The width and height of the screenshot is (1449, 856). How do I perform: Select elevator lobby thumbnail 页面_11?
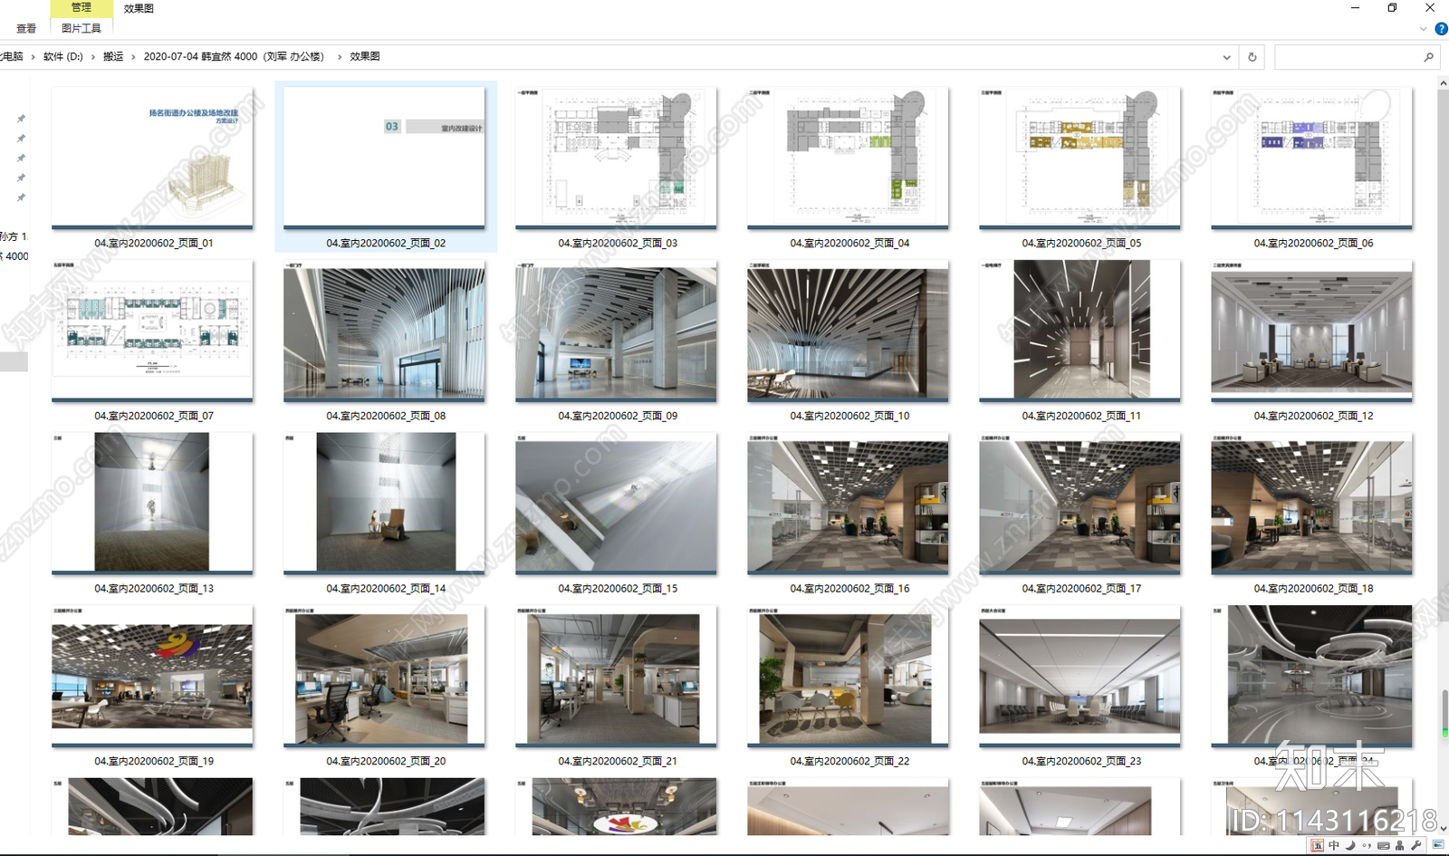(1080, 331)
